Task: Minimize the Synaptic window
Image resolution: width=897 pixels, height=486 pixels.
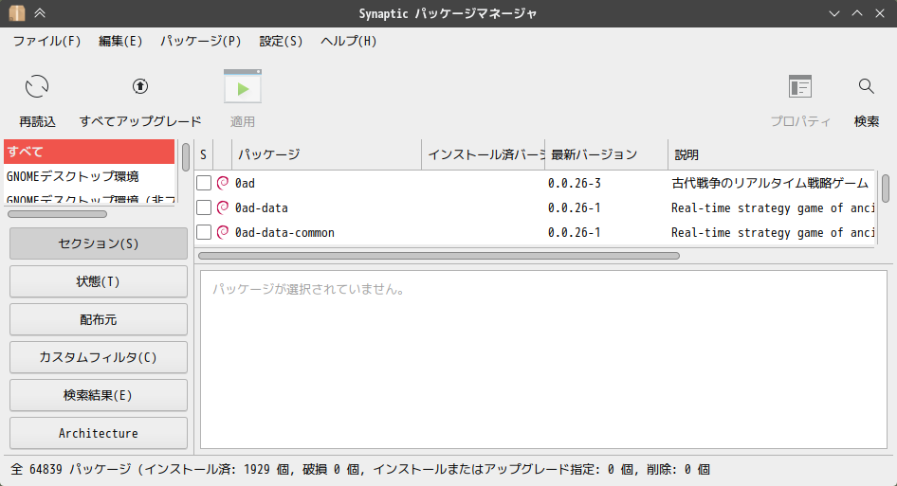Action: pos(834,13)
